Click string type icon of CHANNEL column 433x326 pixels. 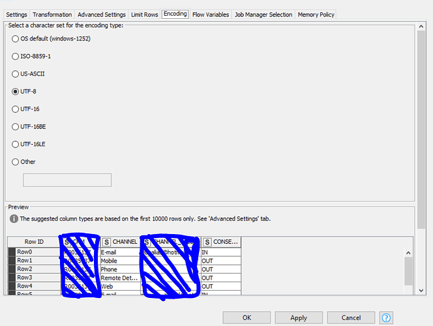(x=106, y=242)
